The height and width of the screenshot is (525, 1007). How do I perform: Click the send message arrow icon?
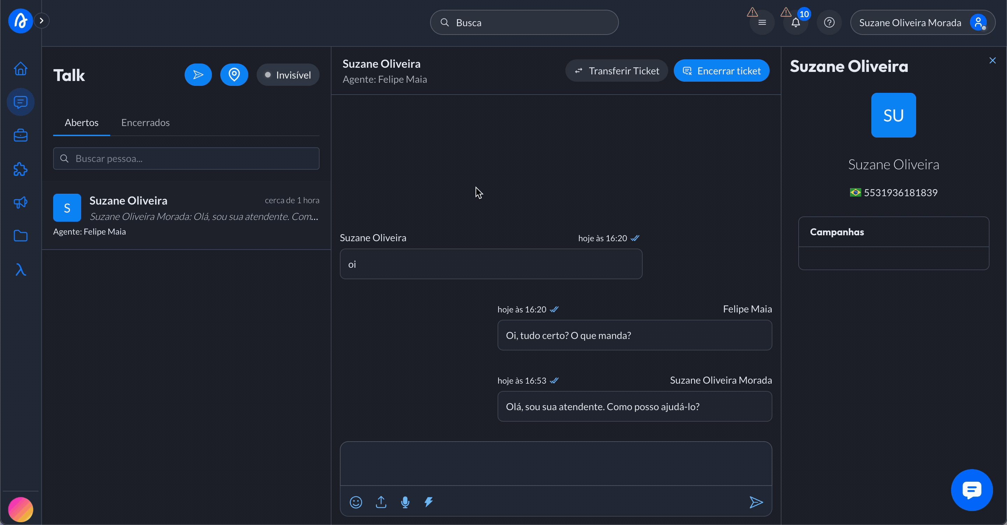coord(756,502)
